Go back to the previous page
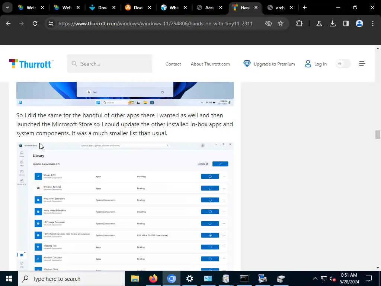This screenshot has width=381, height=286. (x=8, y=23)
